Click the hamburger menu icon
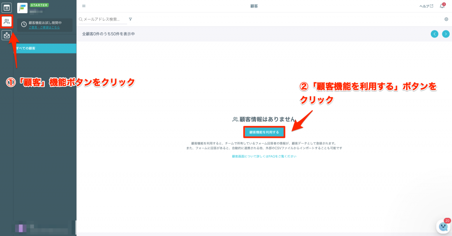This screenshot has height=236, width=452. coord(84,6)
